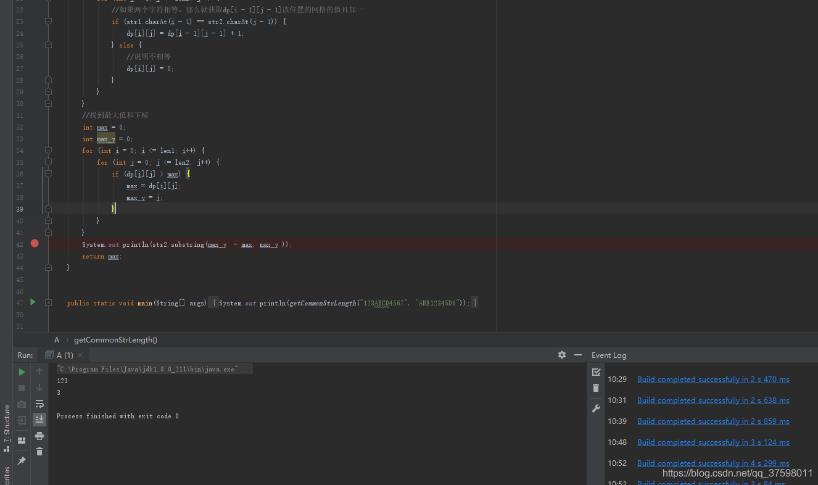Click 'max_y = j;' on line 38
The image size is (818, 485).
tap(144, 197)
